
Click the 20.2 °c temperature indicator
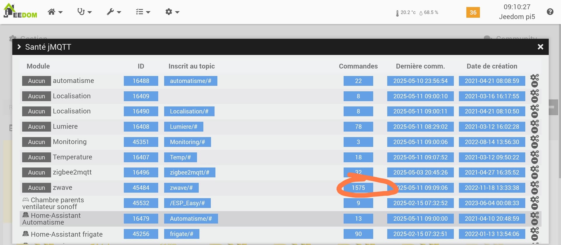tap(406, 13)
